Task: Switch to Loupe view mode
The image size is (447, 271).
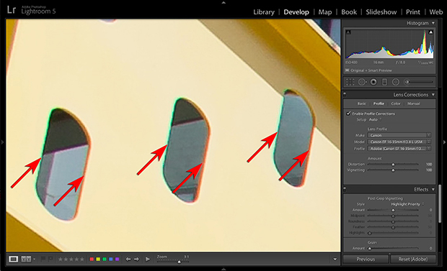Action: tap(14, 259)
